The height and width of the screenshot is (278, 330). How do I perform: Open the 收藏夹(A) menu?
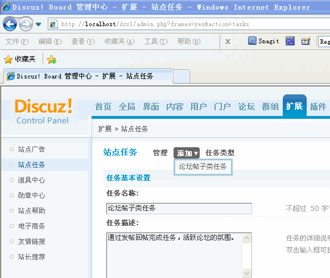pyautogui.click(x=119, y=42)
